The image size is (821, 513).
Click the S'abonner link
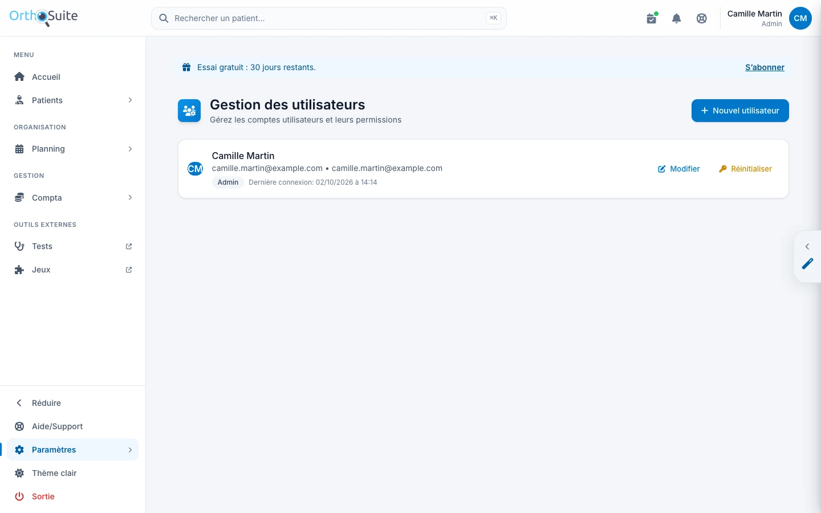765,67
